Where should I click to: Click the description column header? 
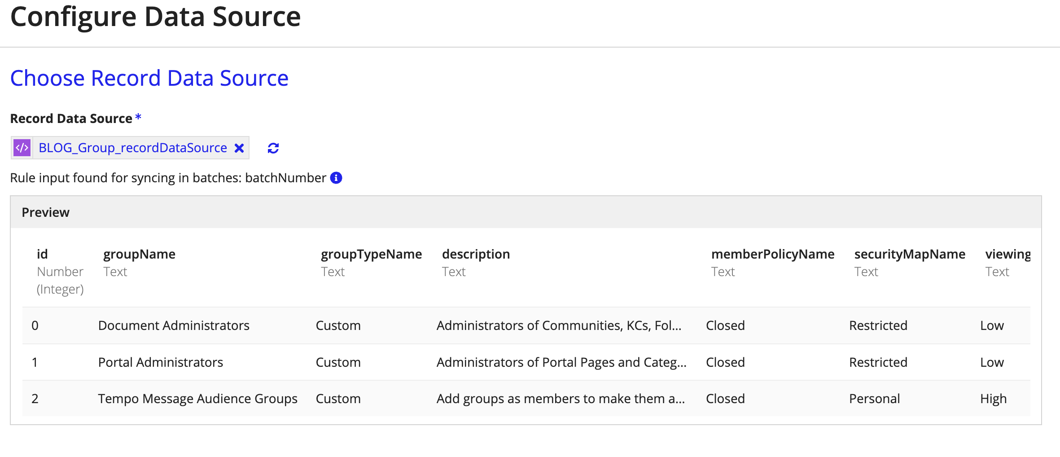[x=476, y=254]
